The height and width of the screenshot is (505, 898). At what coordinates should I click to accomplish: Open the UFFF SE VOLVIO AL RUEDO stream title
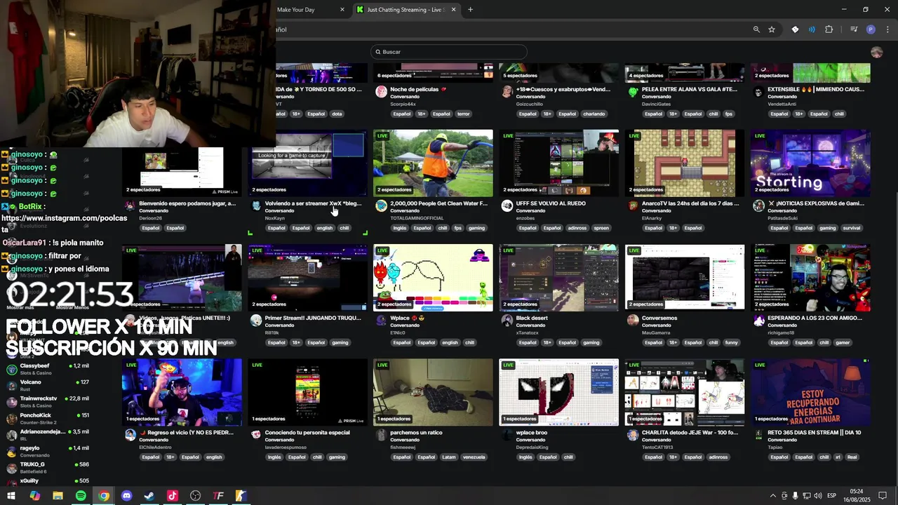click(x=551, y=203)
